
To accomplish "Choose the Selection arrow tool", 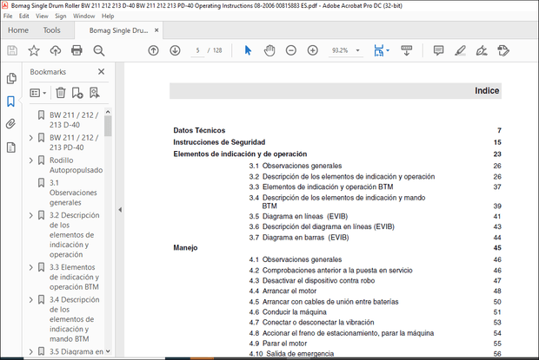I will 248,50.
